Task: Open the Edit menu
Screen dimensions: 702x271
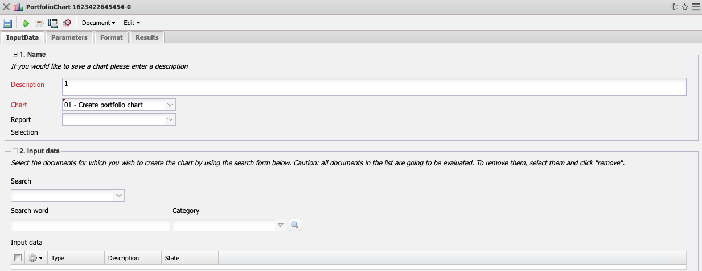Action: pos(132,23)
